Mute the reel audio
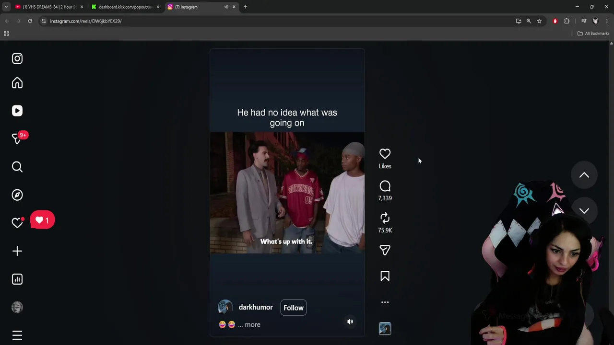Viewport: 614px width, 345px height. point(350,322)
